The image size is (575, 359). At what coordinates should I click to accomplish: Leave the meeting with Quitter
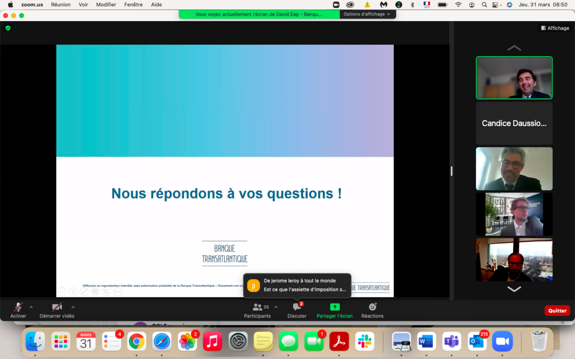click(x=557, y=311)
